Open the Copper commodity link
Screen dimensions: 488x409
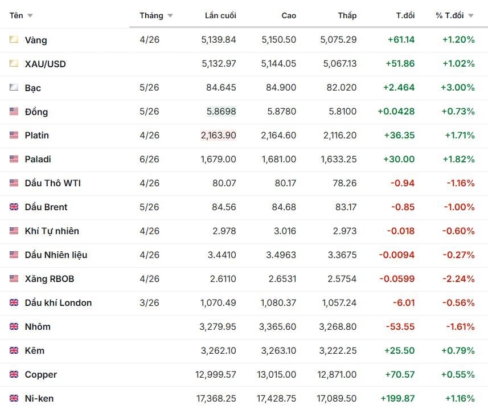click(x=40, y=375)
